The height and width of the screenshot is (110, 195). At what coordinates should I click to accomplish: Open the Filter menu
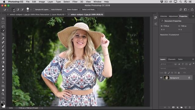(75, 2)
